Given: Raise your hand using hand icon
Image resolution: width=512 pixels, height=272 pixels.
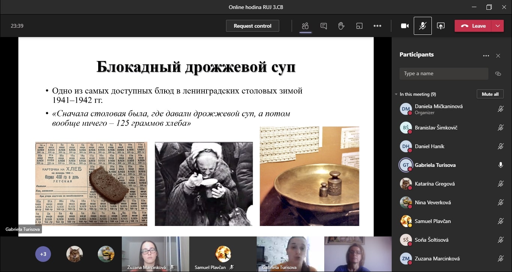Looking at the screenshot, I should tap(341, 26).
